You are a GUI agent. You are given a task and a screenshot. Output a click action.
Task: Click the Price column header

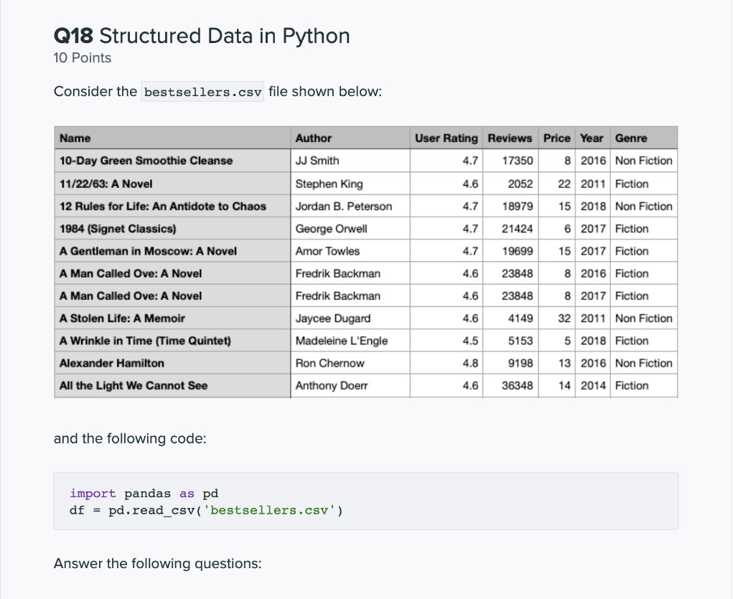tap(556, 138)
